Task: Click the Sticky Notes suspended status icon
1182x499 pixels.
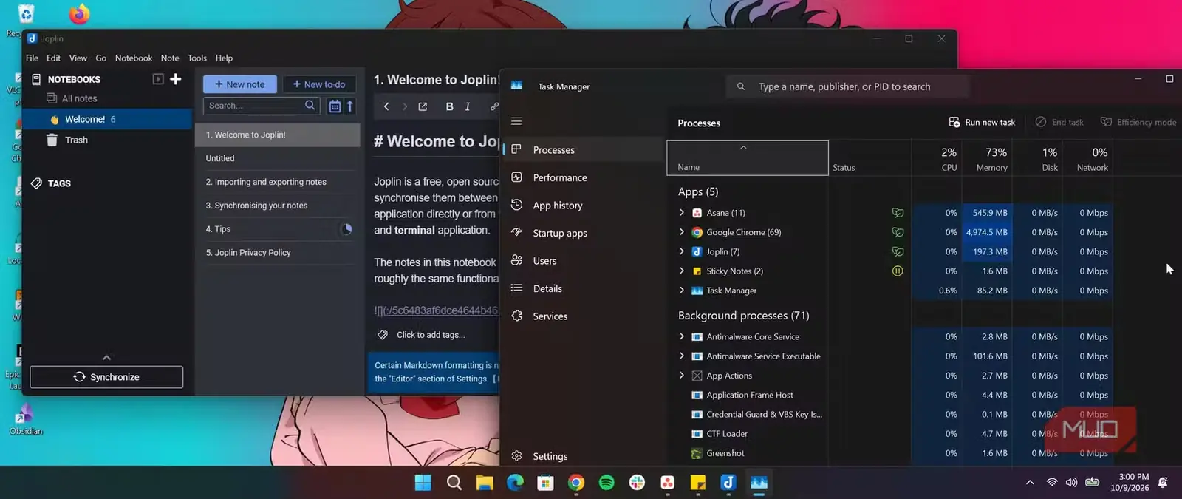Action: pos(898,271)
